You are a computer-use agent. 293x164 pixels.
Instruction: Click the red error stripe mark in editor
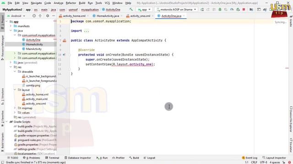pyautogui.click(x=287, y=68)
